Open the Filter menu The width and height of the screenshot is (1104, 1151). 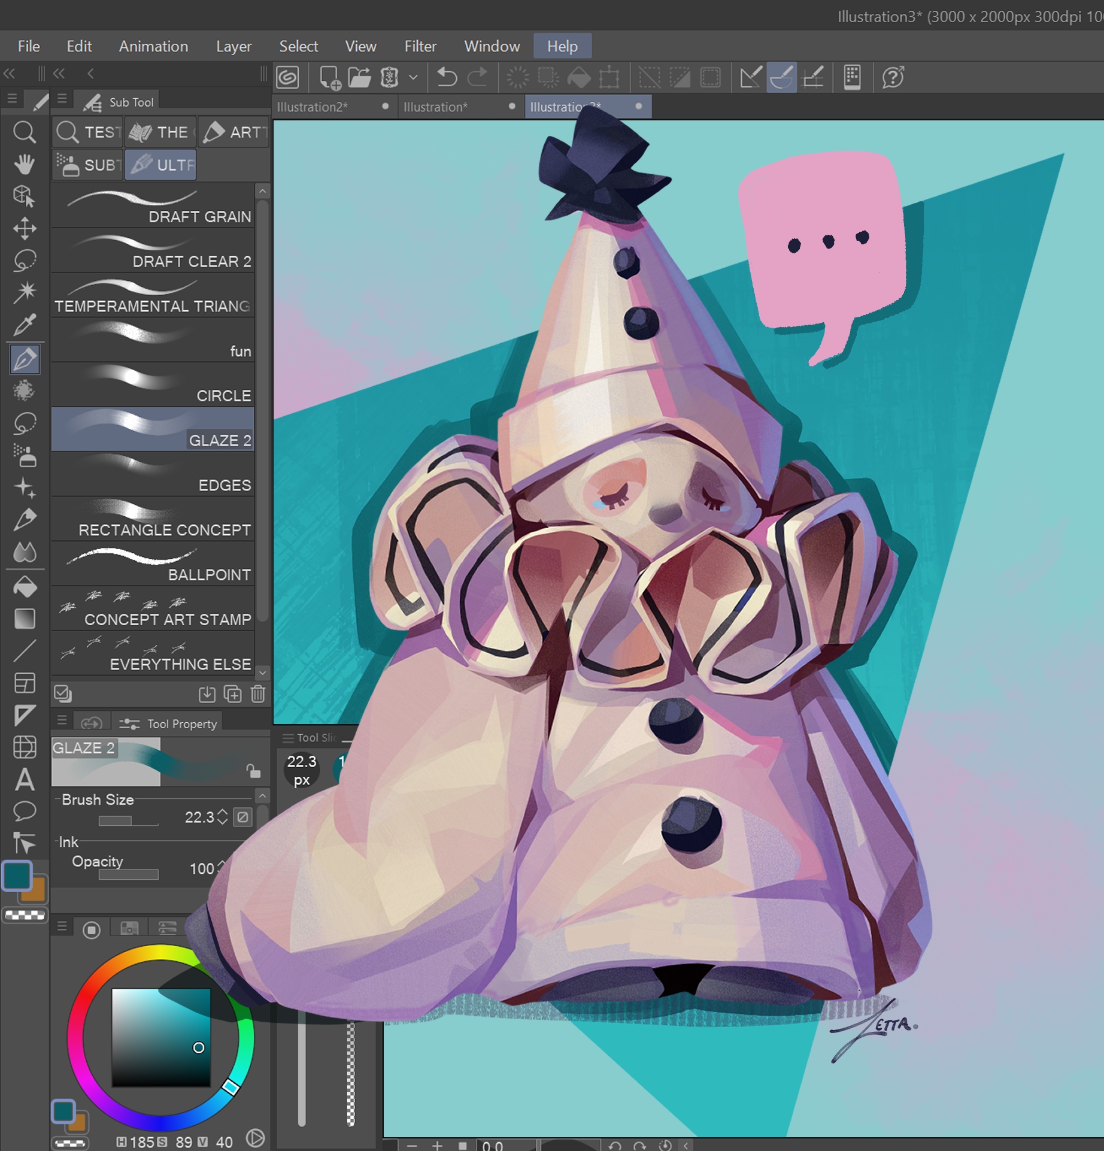coord(420,46)
